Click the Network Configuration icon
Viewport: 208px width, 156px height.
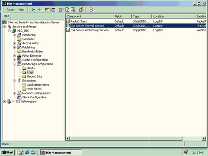pyautogui.click(x=19, y=93)
